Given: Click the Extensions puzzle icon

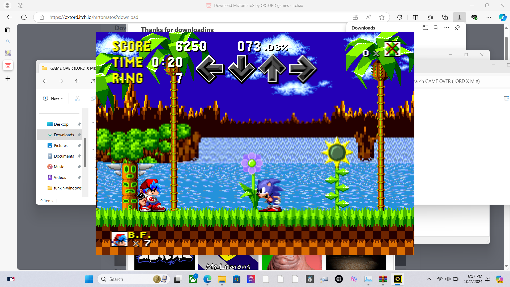Looking at the screenshot, I should point(399,17).
